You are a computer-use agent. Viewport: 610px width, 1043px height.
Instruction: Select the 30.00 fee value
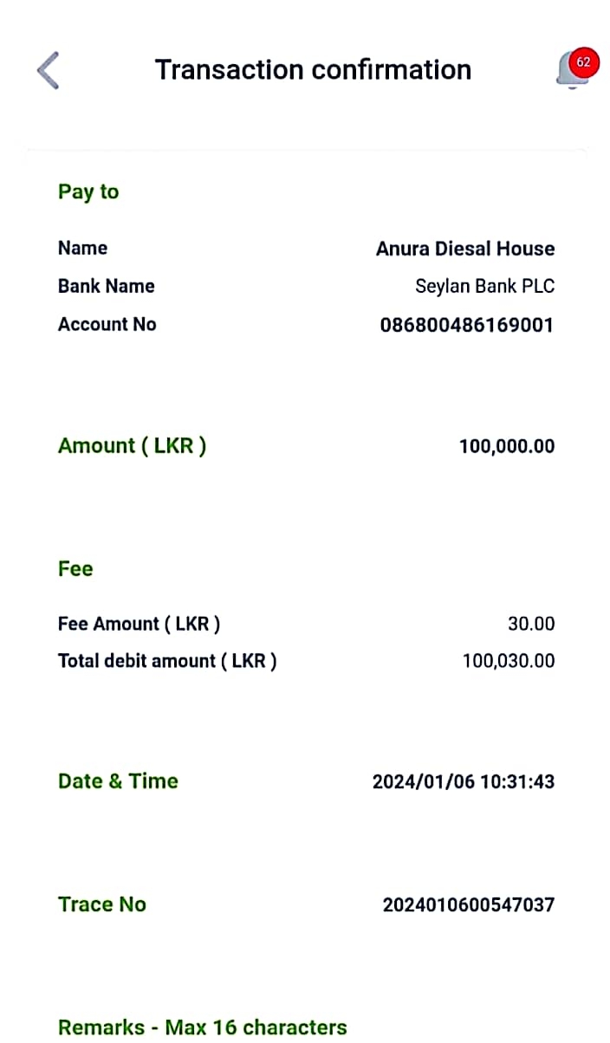530,624
